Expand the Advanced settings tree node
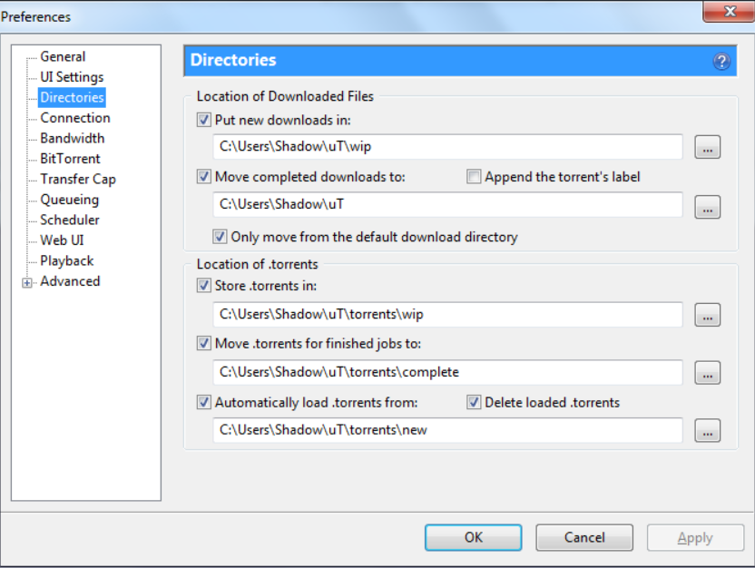Screen dimensions: 755x568 tap(27, 281)
